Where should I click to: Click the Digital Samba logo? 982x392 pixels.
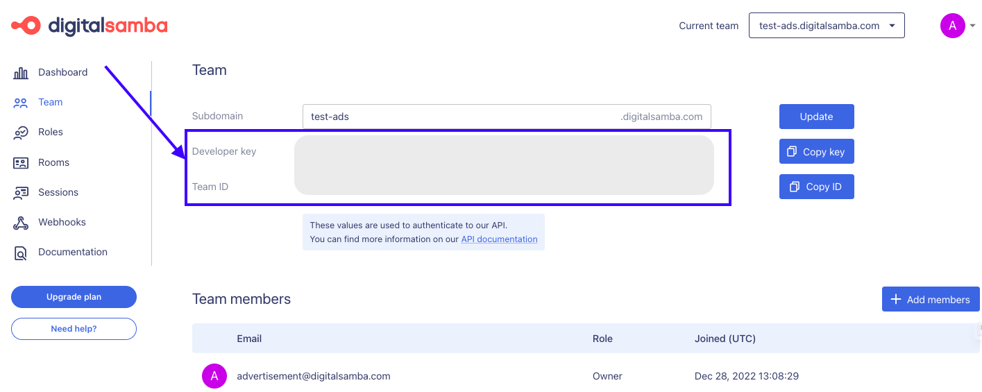point(89,26)
